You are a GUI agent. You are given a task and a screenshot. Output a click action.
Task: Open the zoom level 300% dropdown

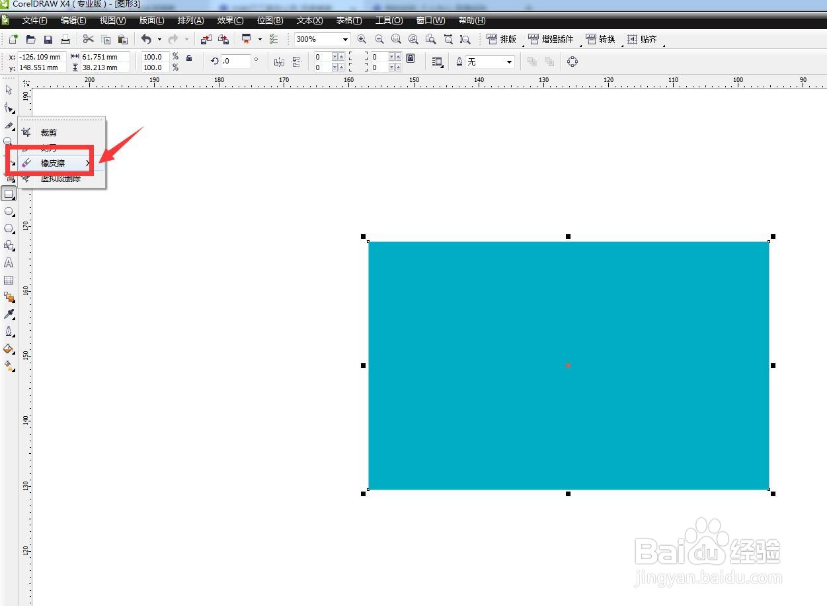(345, 40)
